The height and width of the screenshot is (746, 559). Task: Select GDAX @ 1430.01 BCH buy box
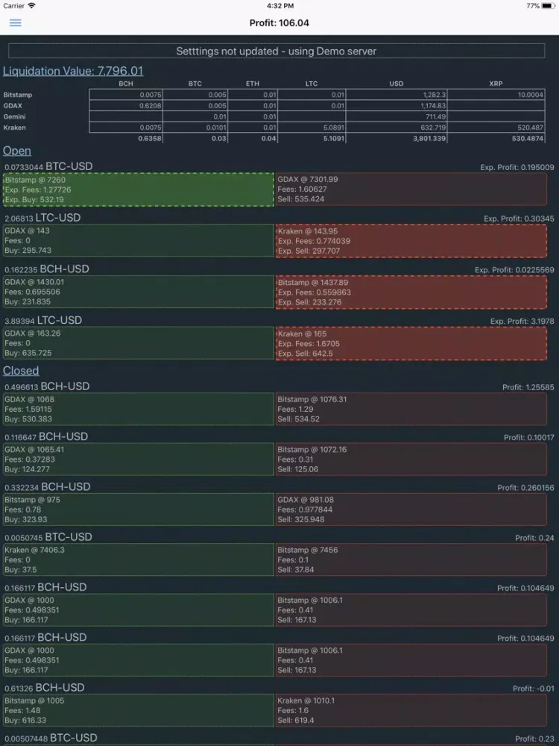point(139,292)
